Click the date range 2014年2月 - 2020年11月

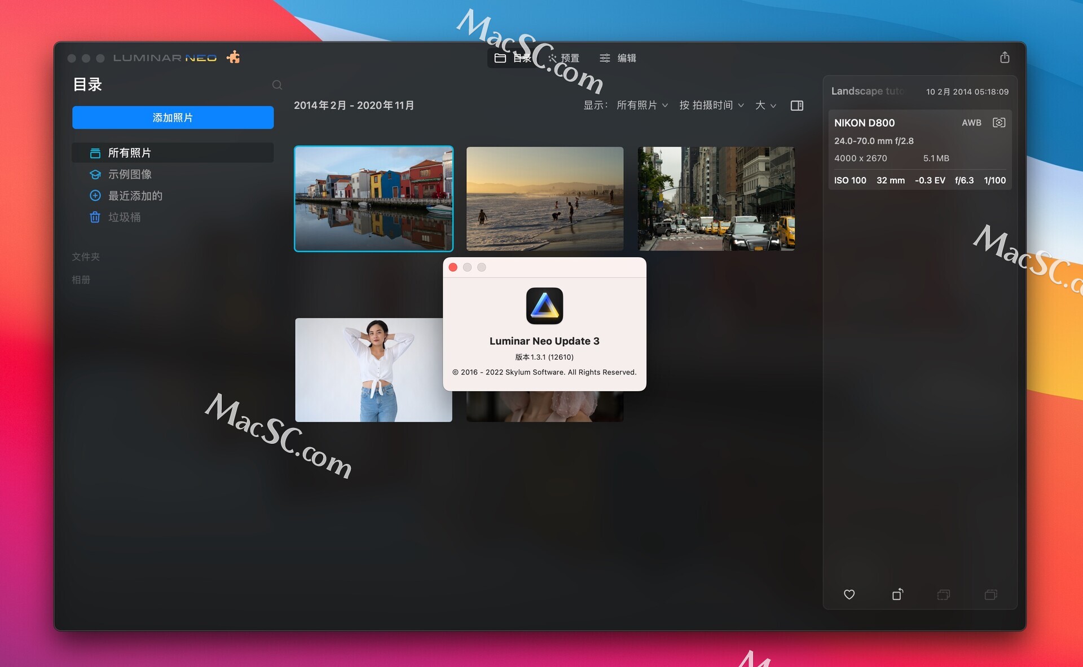pyautogui.click(x=354, y=105)
